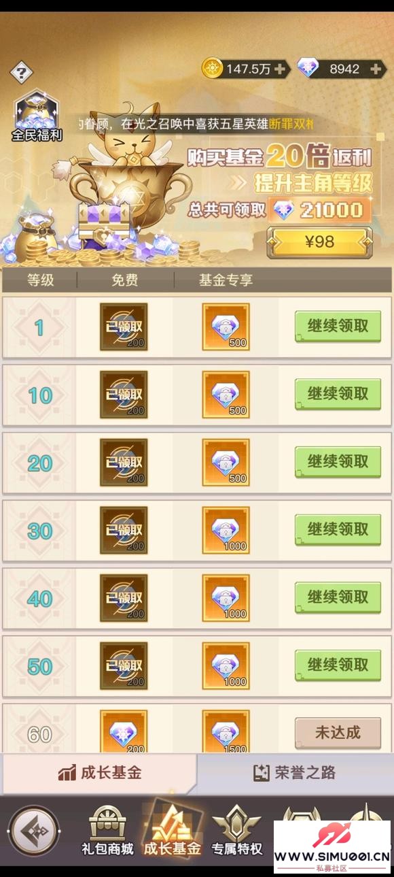Tap the 未达成 button for level 60

pos(338,733)
